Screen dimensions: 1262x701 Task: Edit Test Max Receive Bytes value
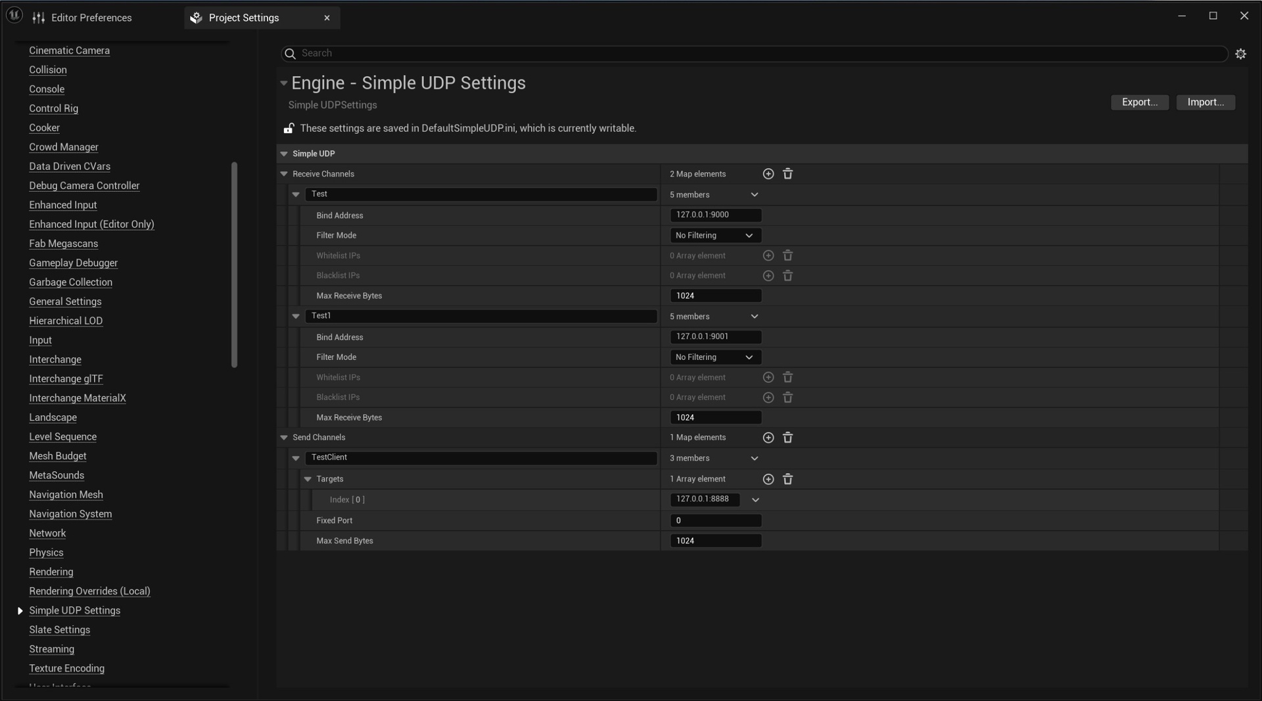(715, 296)
